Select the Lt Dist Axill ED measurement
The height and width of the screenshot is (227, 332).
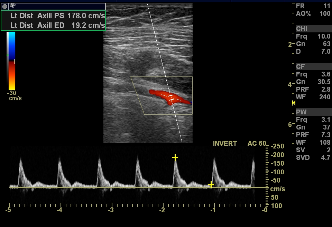54,25
